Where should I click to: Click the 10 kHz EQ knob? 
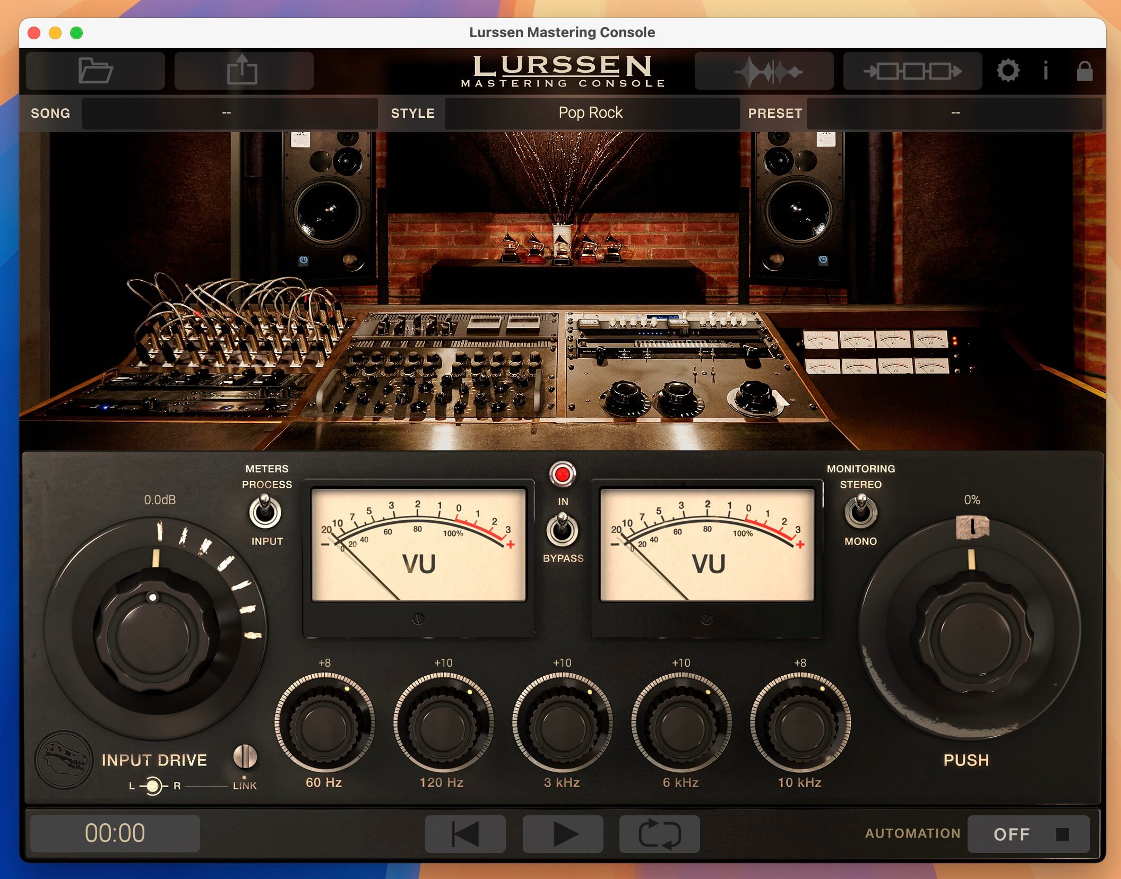800,723
